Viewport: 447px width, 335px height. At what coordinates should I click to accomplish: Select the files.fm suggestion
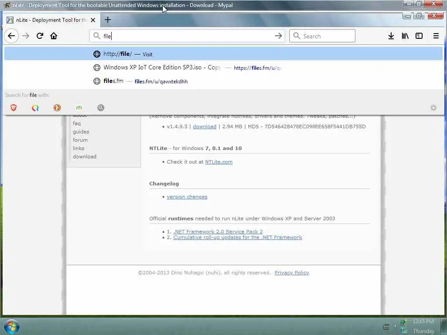(223, 81)
